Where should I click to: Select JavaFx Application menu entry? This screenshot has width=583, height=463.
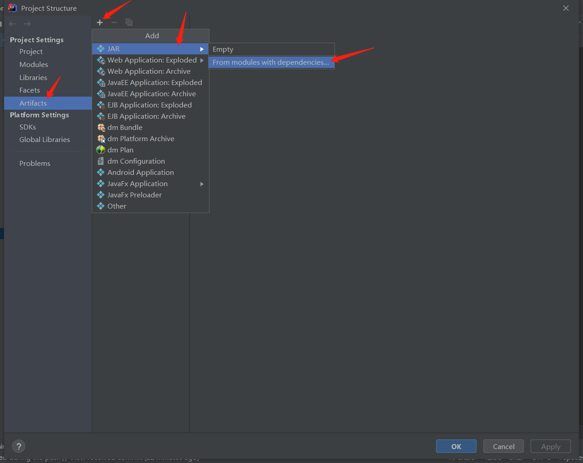150,183
